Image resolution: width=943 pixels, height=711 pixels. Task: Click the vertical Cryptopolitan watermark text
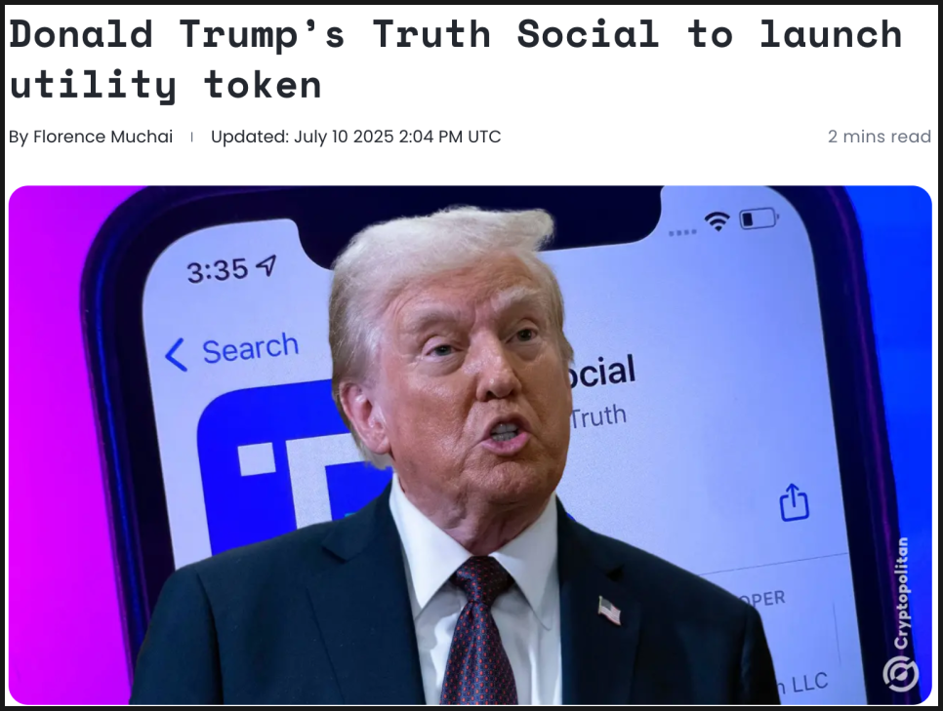tap(901, 593)
